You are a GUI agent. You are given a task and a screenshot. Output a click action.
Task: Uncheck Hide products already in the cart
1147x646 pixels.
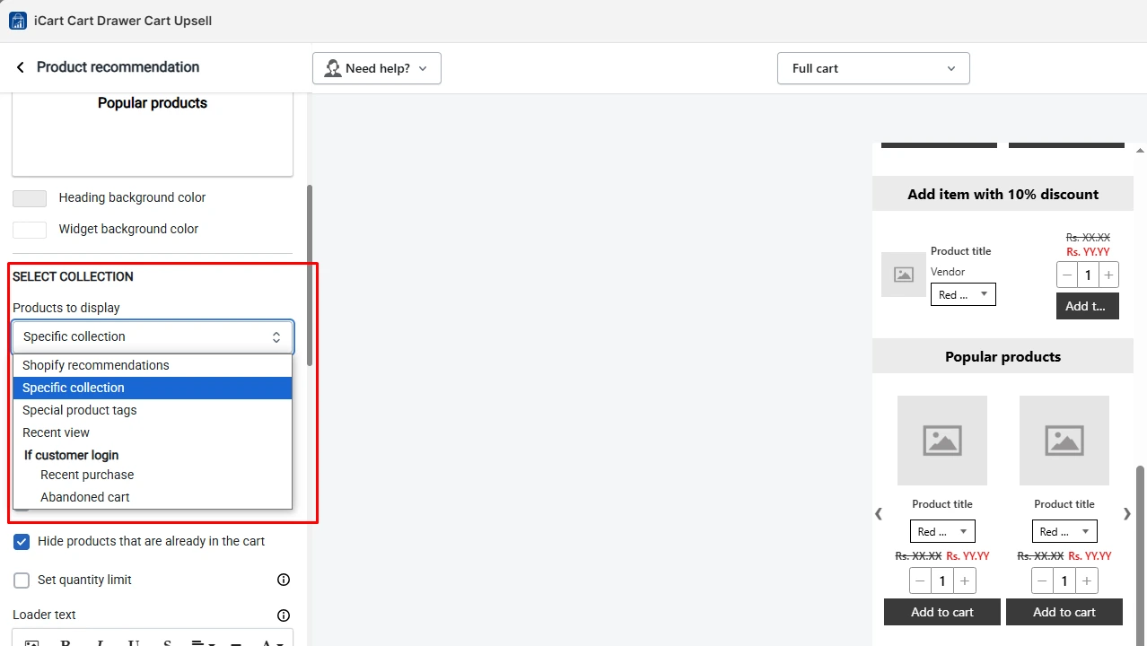pyautogui.click(x=22, y=542)
